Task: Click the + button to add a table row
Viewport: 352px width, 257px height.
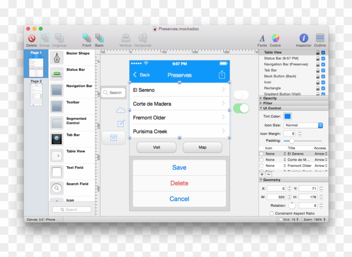Action: pyautogui.click(x=261, y=174)
